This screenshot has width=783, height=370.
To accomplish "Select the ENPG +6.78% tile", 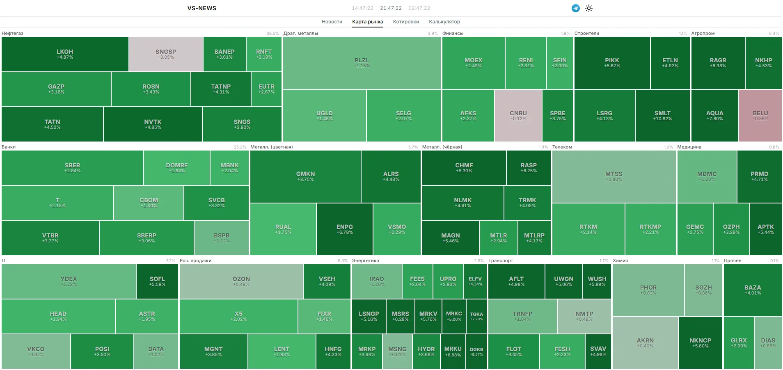I will point(345,229).
